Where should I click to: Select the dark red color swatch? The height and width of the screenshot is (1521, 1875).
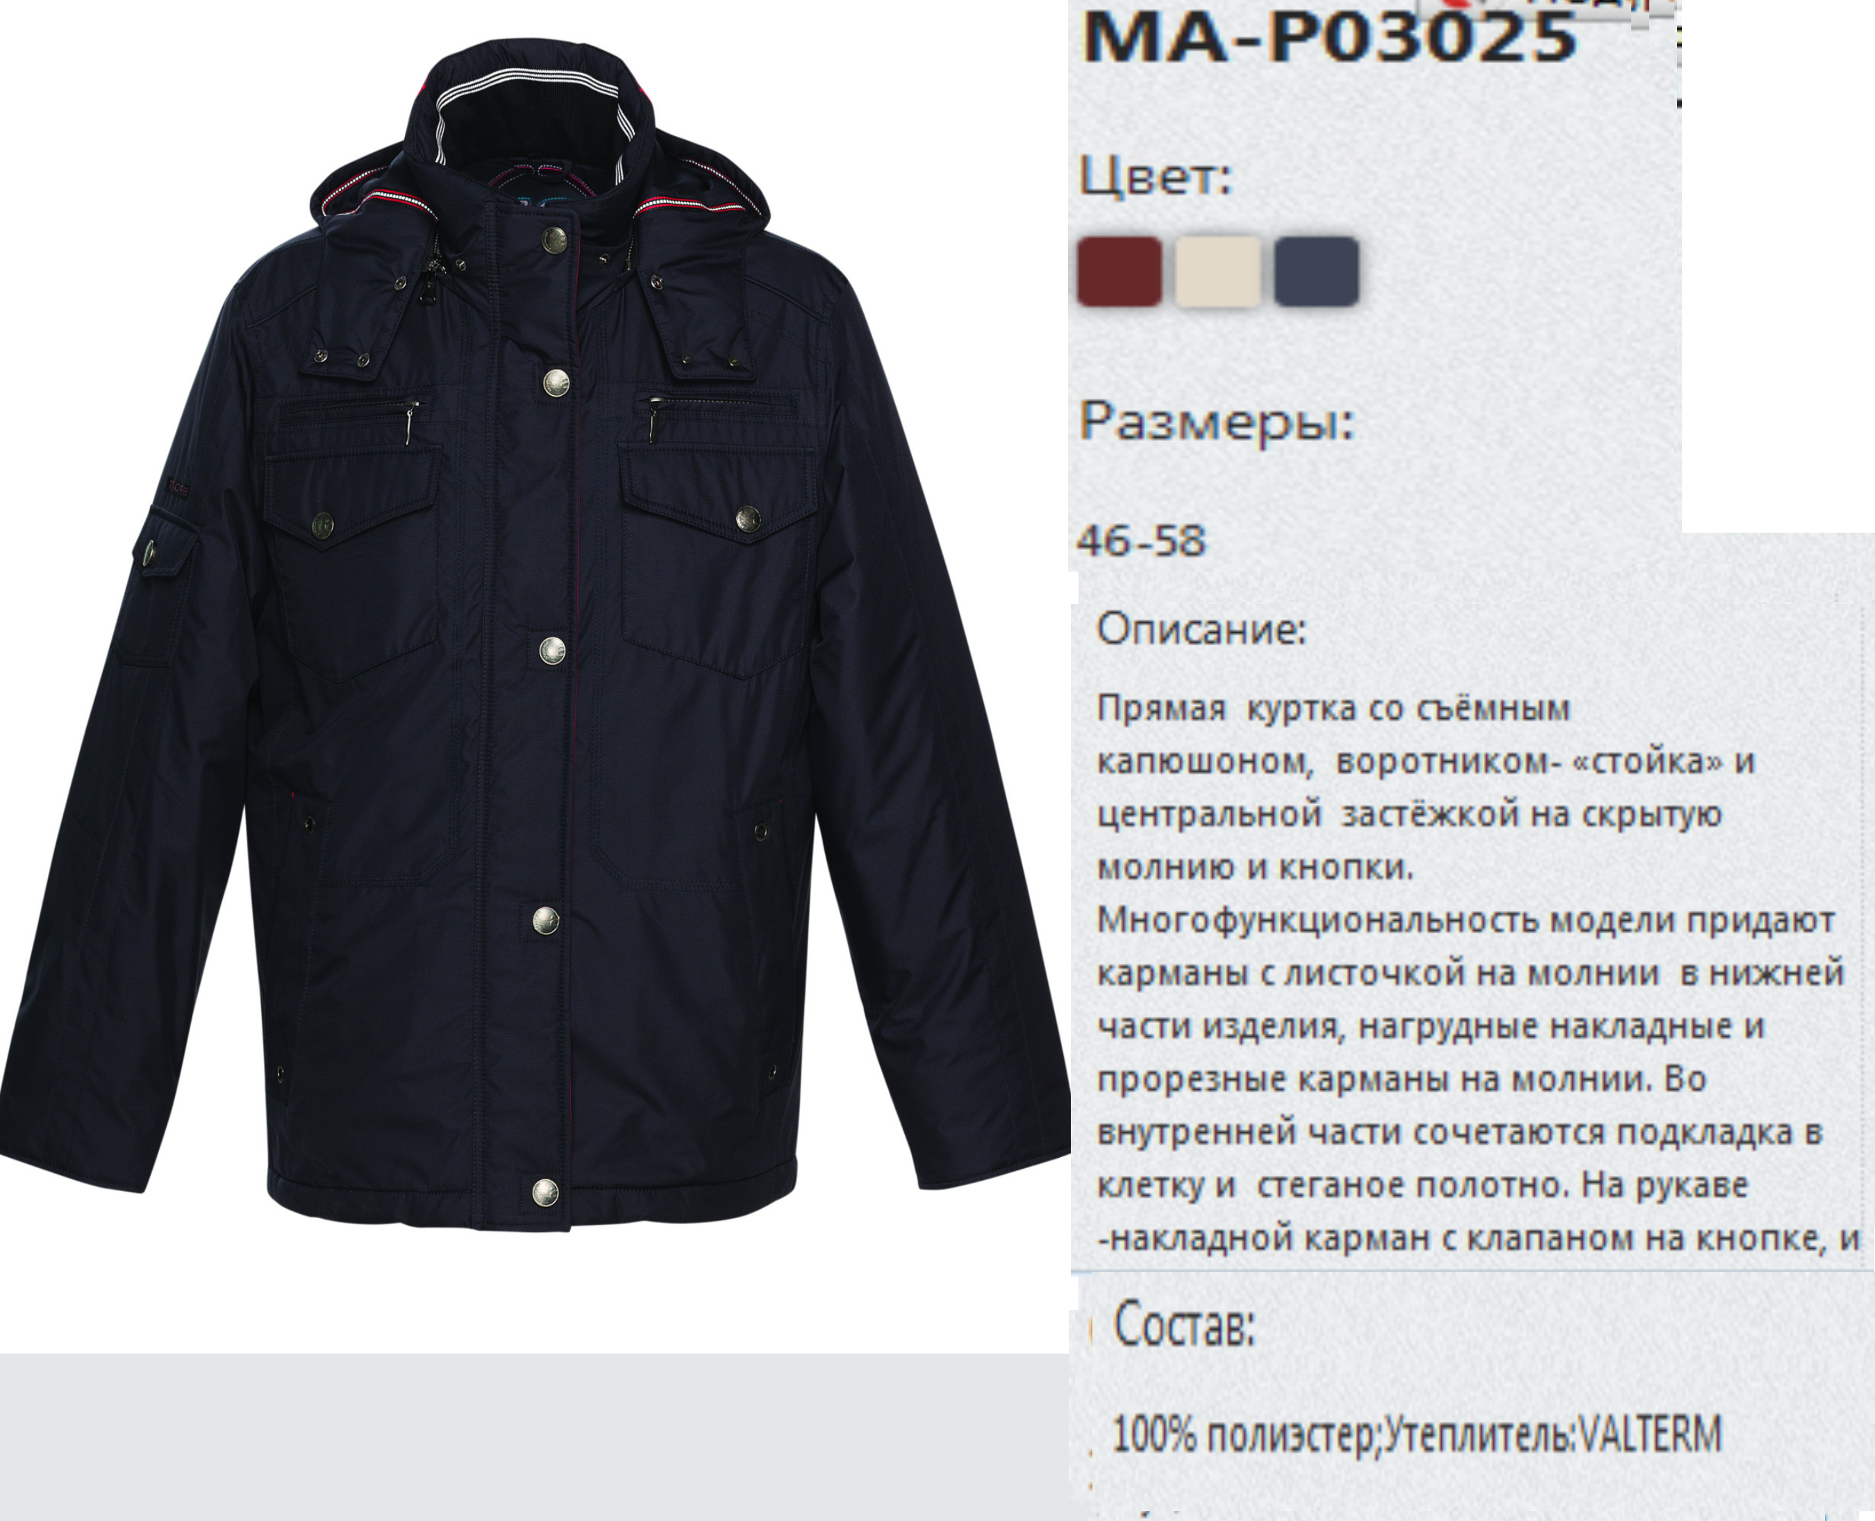click(x=1119, y=272)
